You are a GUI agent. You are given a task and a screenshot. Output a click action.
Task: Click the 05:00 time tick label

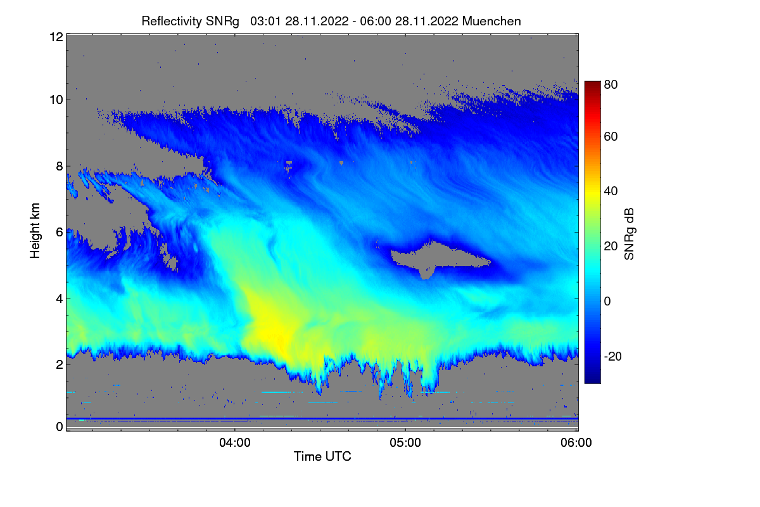405,443
